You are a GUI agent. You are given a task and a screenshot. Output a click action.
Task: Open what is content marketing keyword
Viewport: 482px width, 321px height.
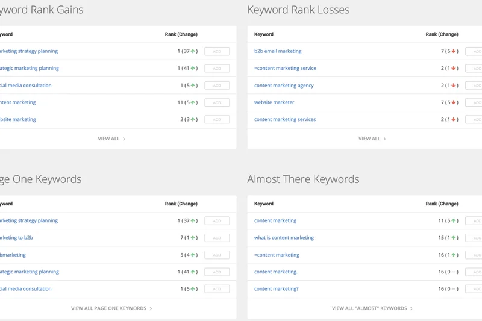[284, 238]
